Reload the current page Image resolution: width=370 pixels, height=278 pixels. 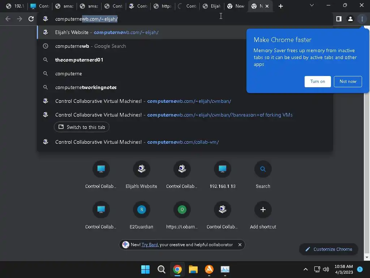click(x=31, y=19)
